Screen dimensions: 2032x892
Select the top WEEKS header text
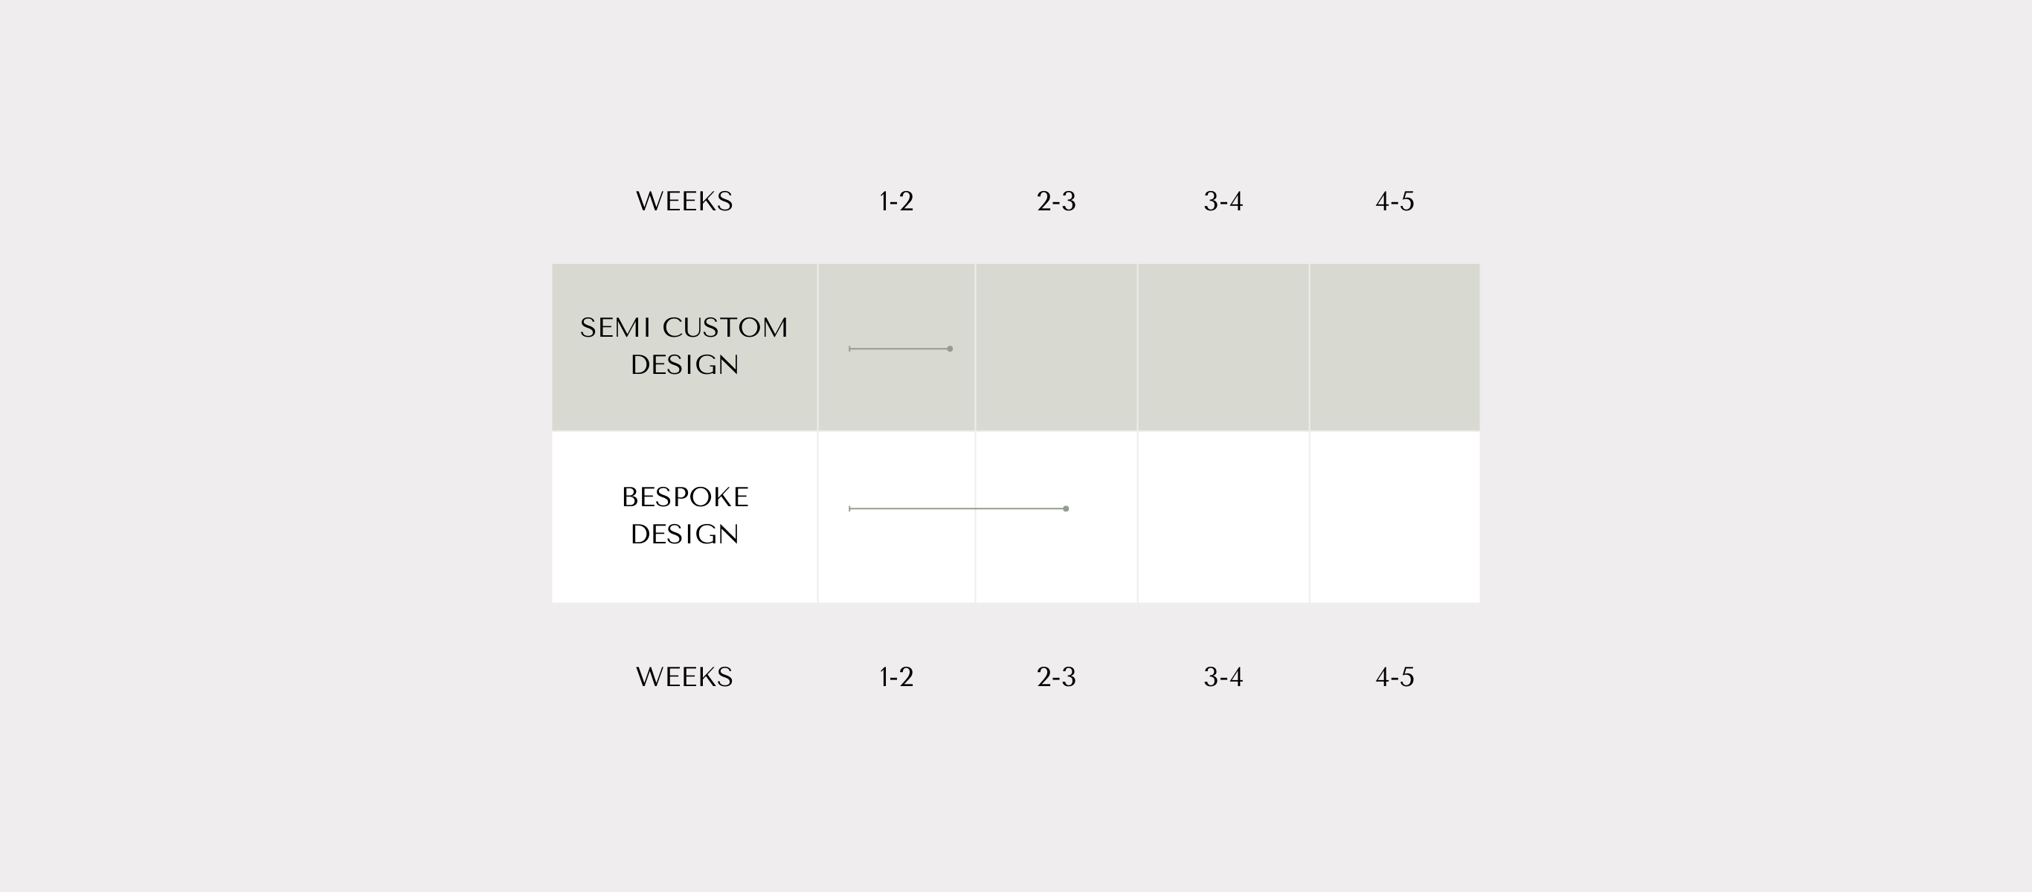[x=684, y=201]
